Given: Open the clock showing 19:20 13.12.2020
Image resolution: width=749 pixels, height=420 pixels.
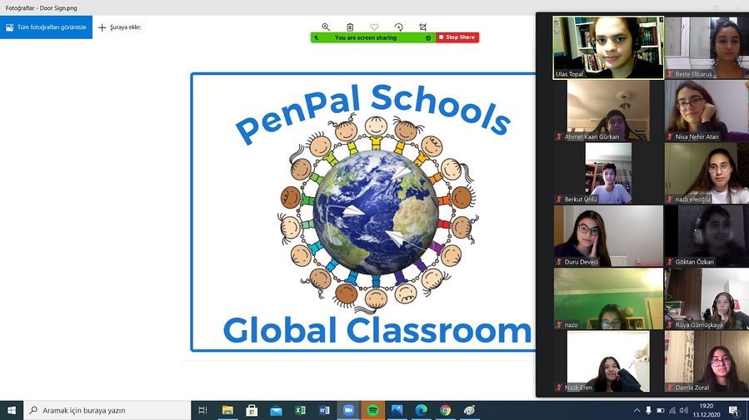Looking at the screenshot, I should click(x=706, y=410).
